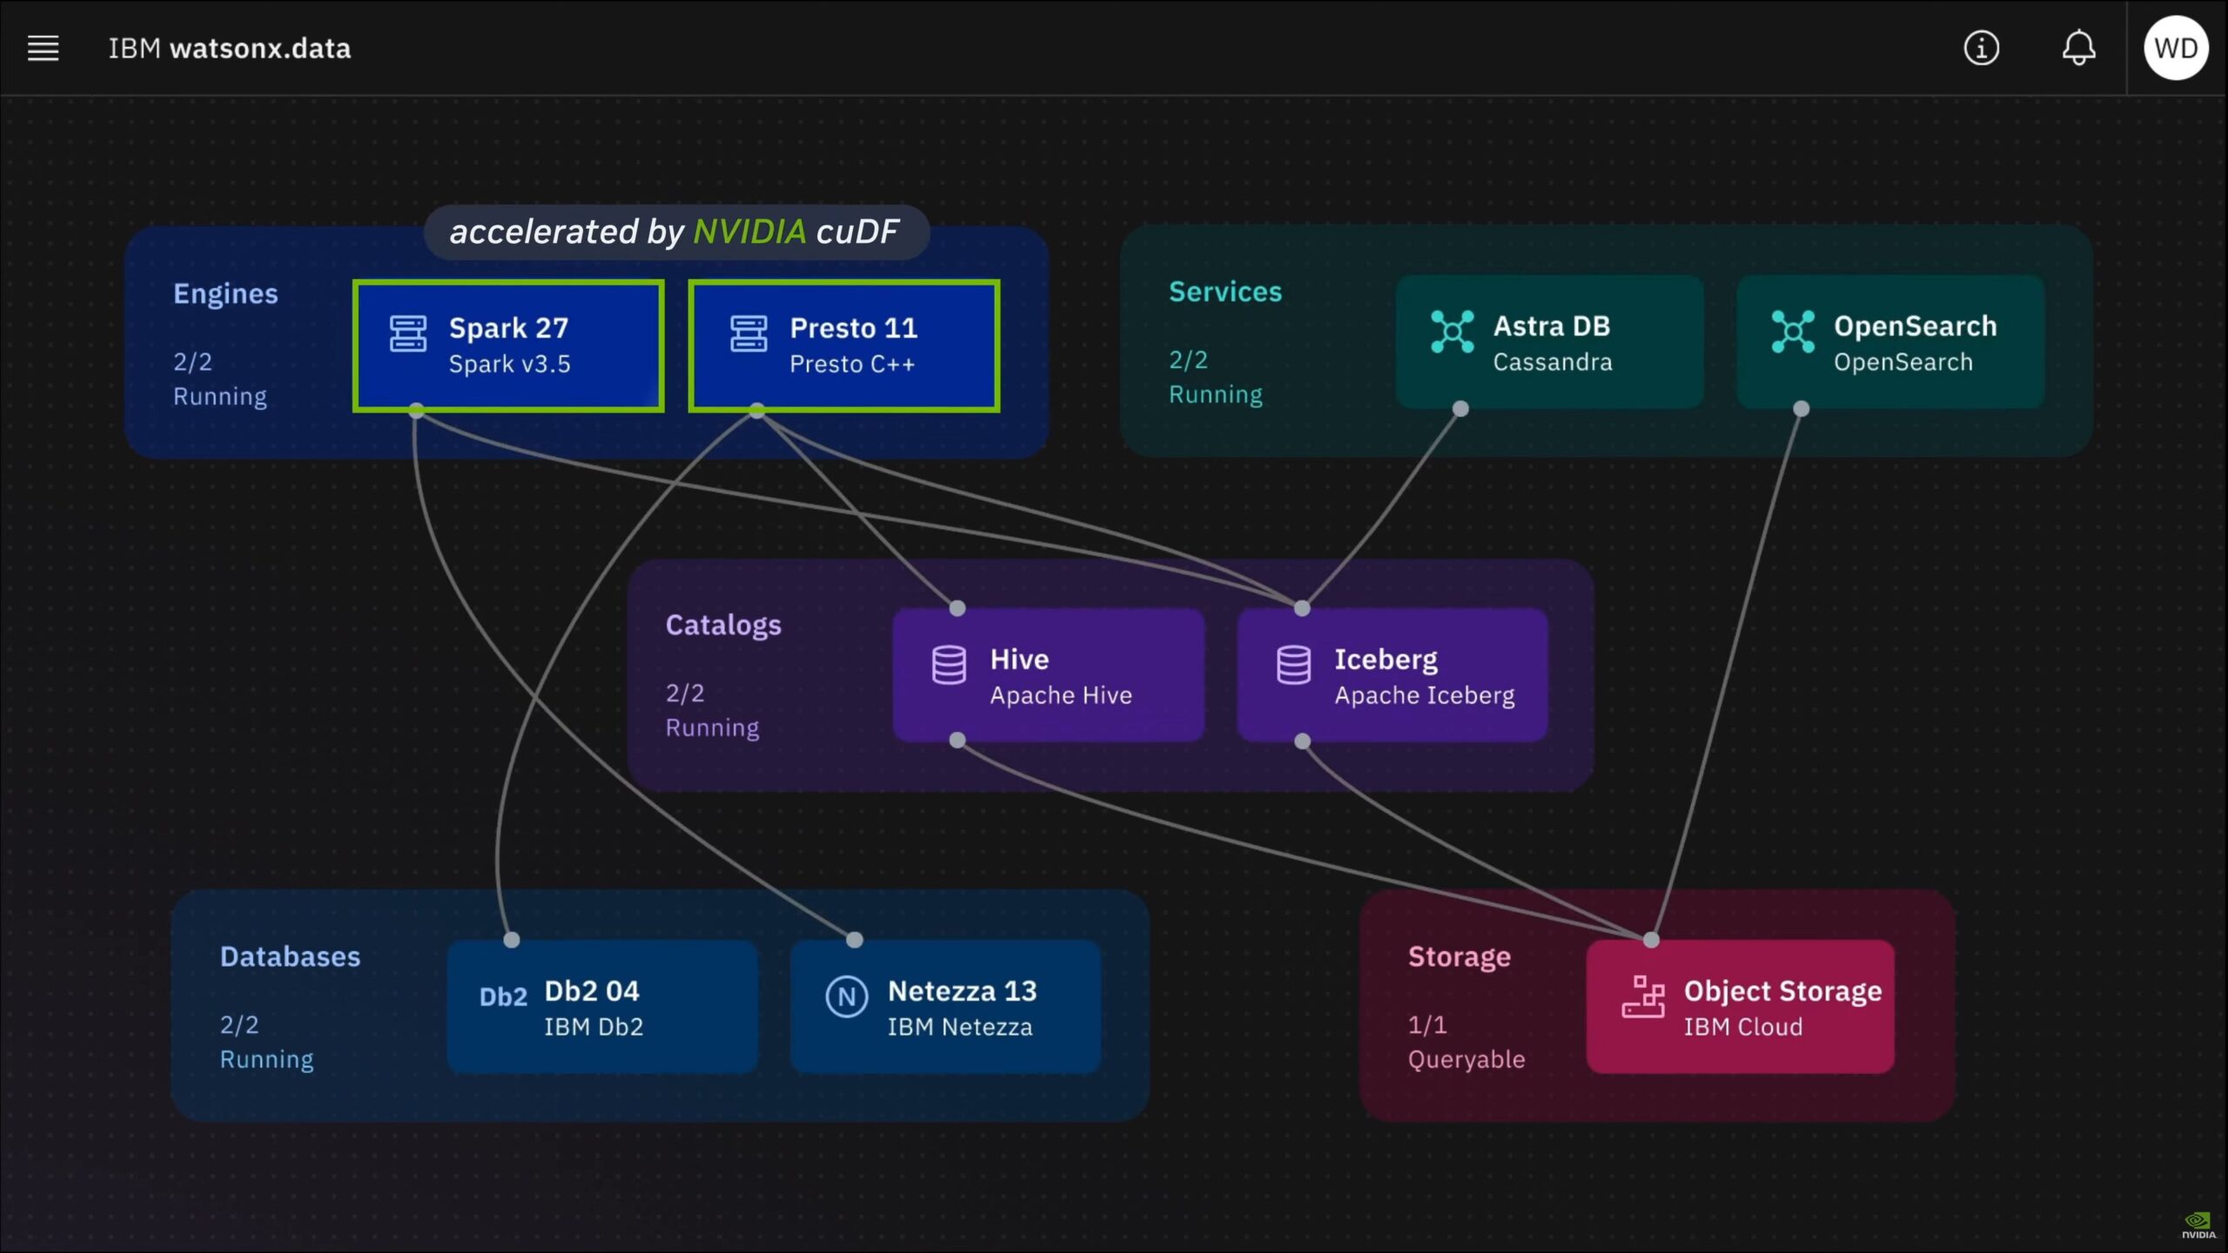Click the Presto 11 engine server icon
The width and height of the screenshot is (2228, 1253).
[x=748, y=334]
